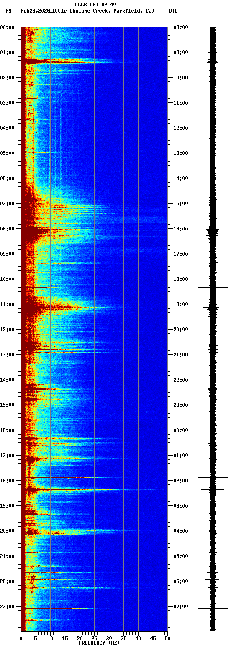
Task: Click the 'PST' timezone label
Action: pos(10,11)
